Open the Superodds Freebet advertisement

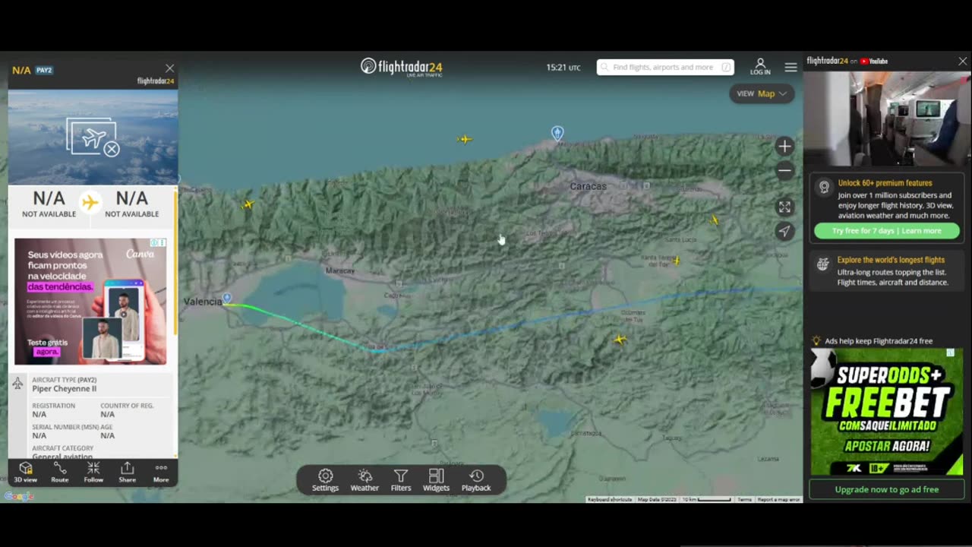coord(886,411)
